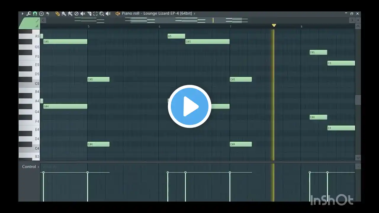Select the F#4 note after bar 8
Image resolution: width=379 pixels, height=213 pixels.
coord(318,117)
